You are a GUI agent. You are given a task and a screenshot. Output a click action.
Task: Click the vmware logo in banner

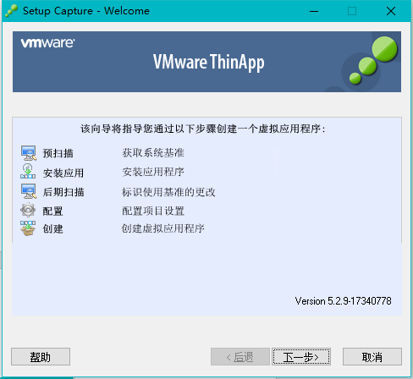point(47,43)
